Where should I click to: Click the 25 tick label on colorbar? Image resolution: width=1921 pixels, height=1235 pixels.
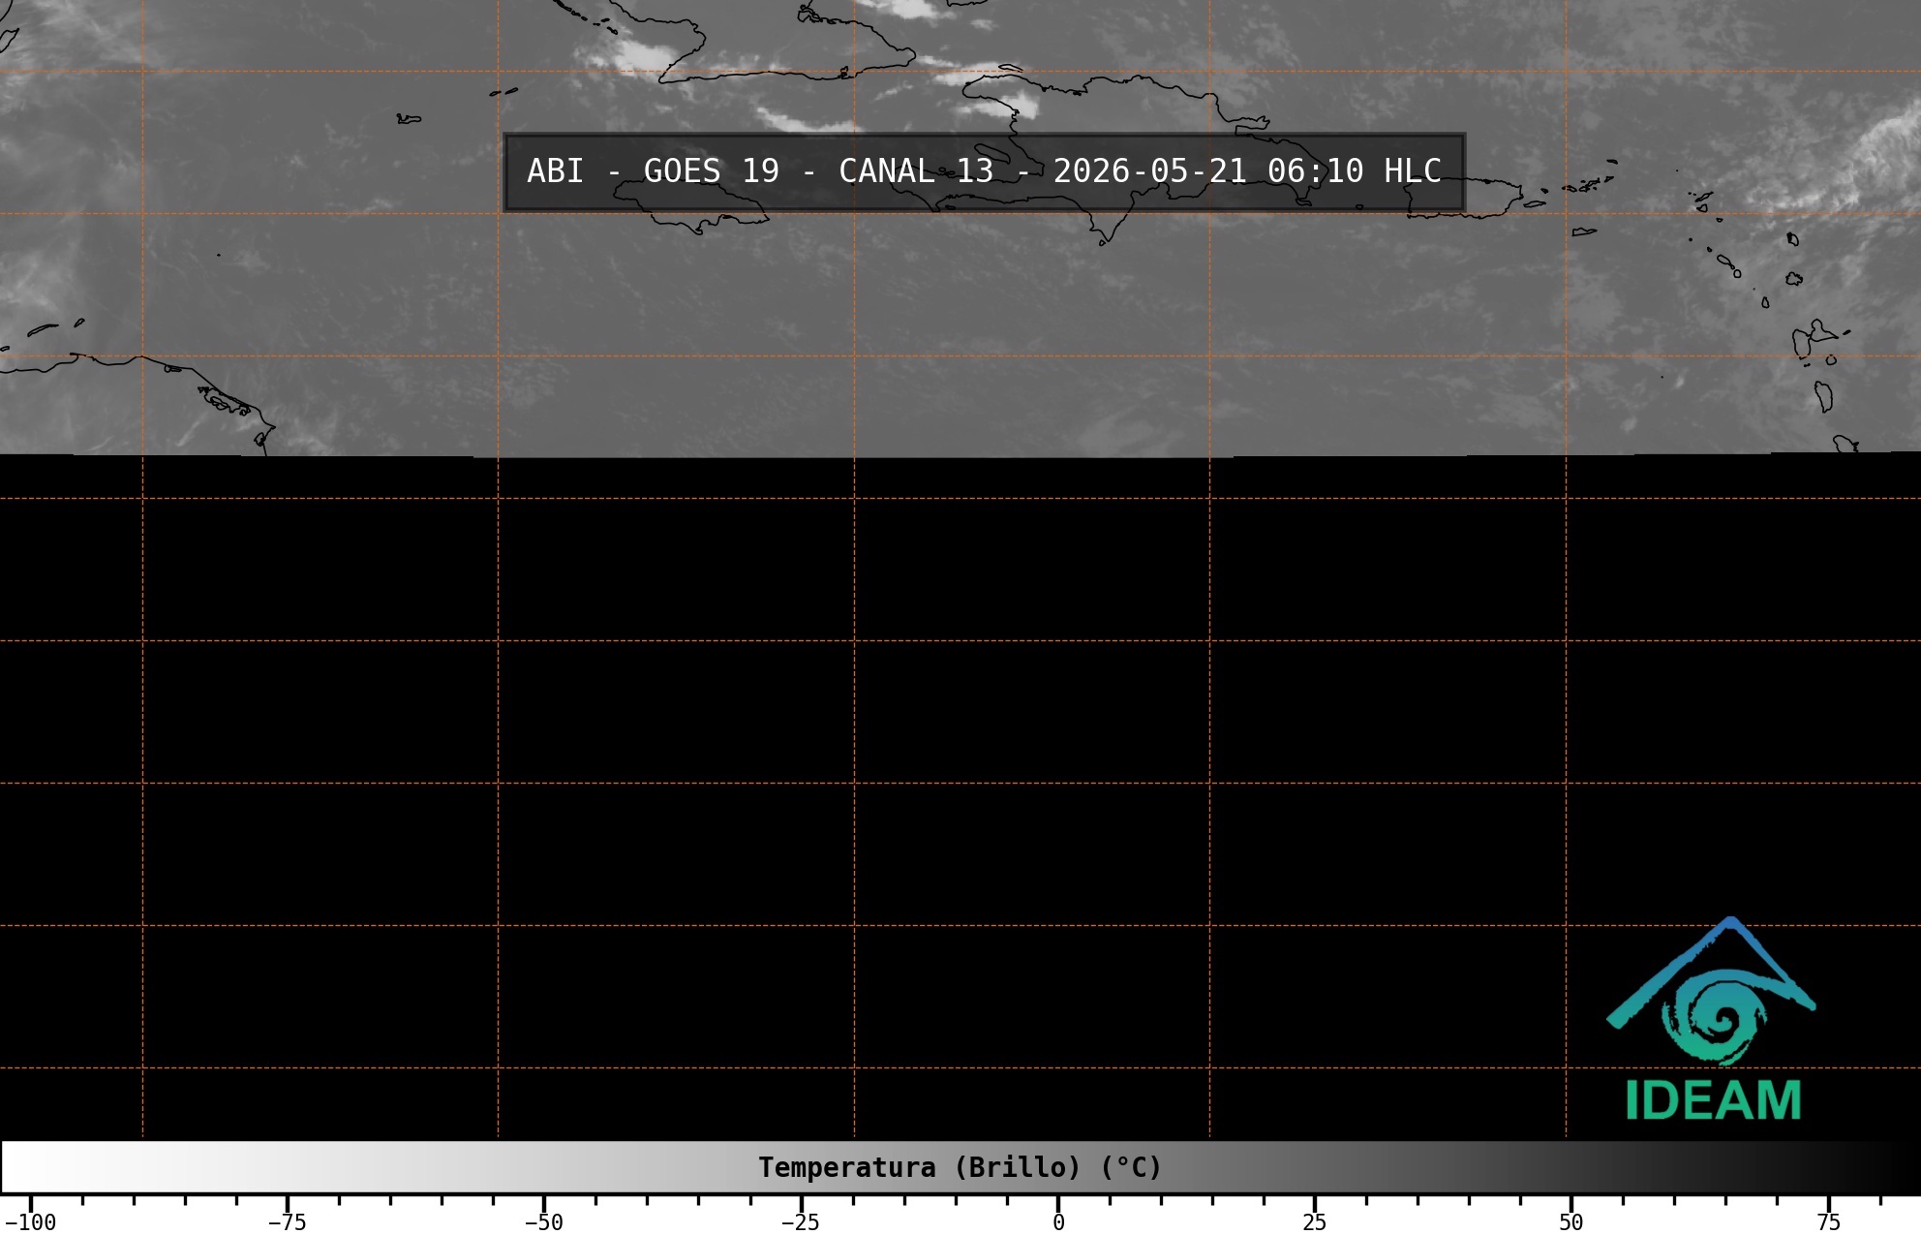(1314, 1222)
